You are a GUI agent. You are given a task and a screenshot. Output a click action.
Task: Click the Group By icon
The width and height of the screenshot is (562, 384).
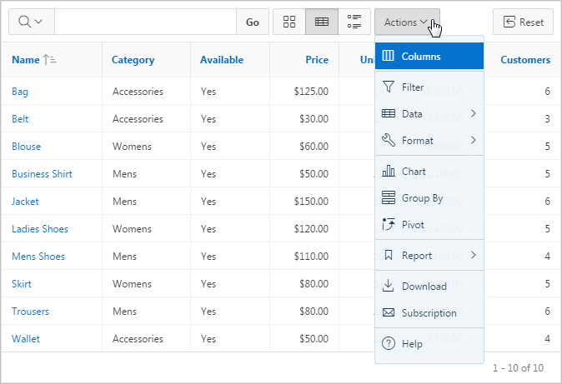pos(388,198)
